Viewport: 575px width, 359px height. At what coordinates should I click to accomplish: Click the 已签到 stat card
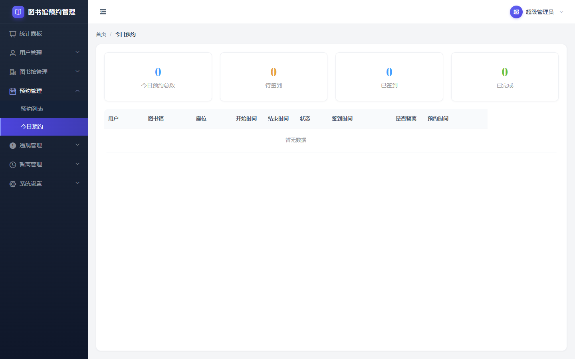(x=389, y=77)
